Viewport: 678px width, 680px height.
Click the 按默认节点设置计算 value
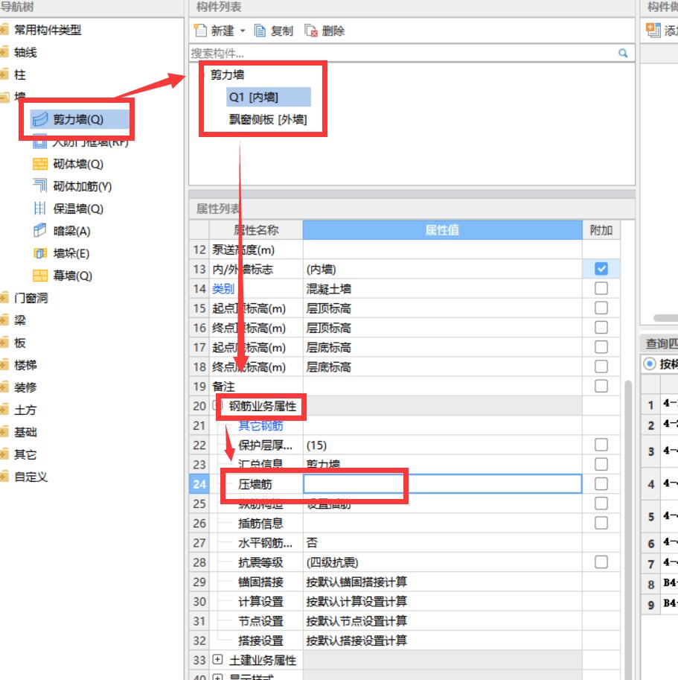click(356, 621)
